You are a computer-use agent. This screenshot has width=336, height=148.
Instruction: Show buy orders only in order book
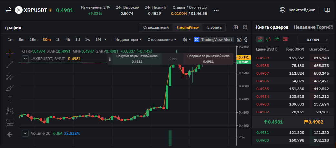click(x=277, y=40)
